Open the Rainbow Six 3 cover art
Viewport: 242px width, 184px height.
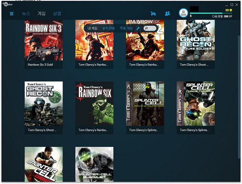tap(44, 40)
